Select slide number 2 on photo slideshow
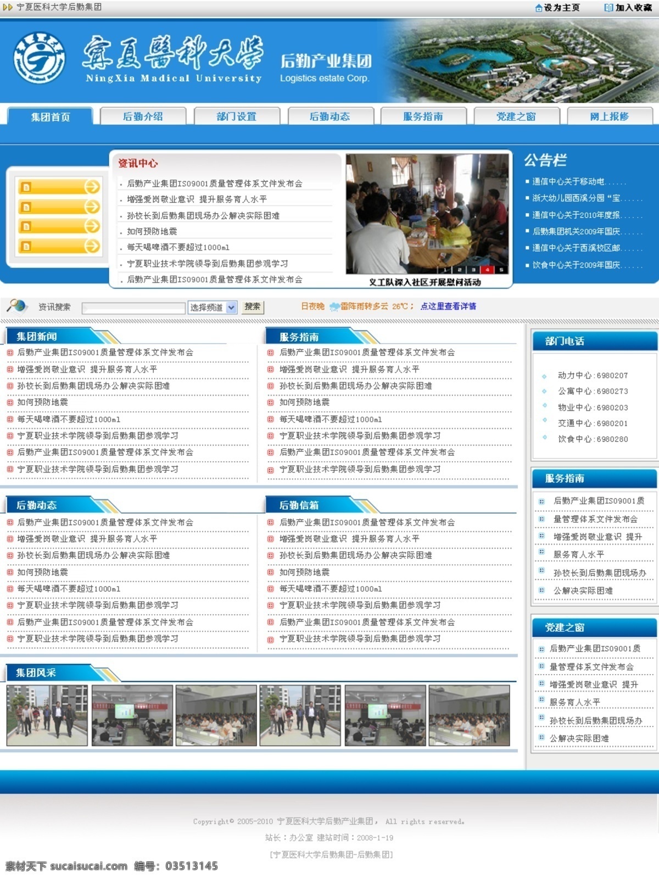 (460, 270)
